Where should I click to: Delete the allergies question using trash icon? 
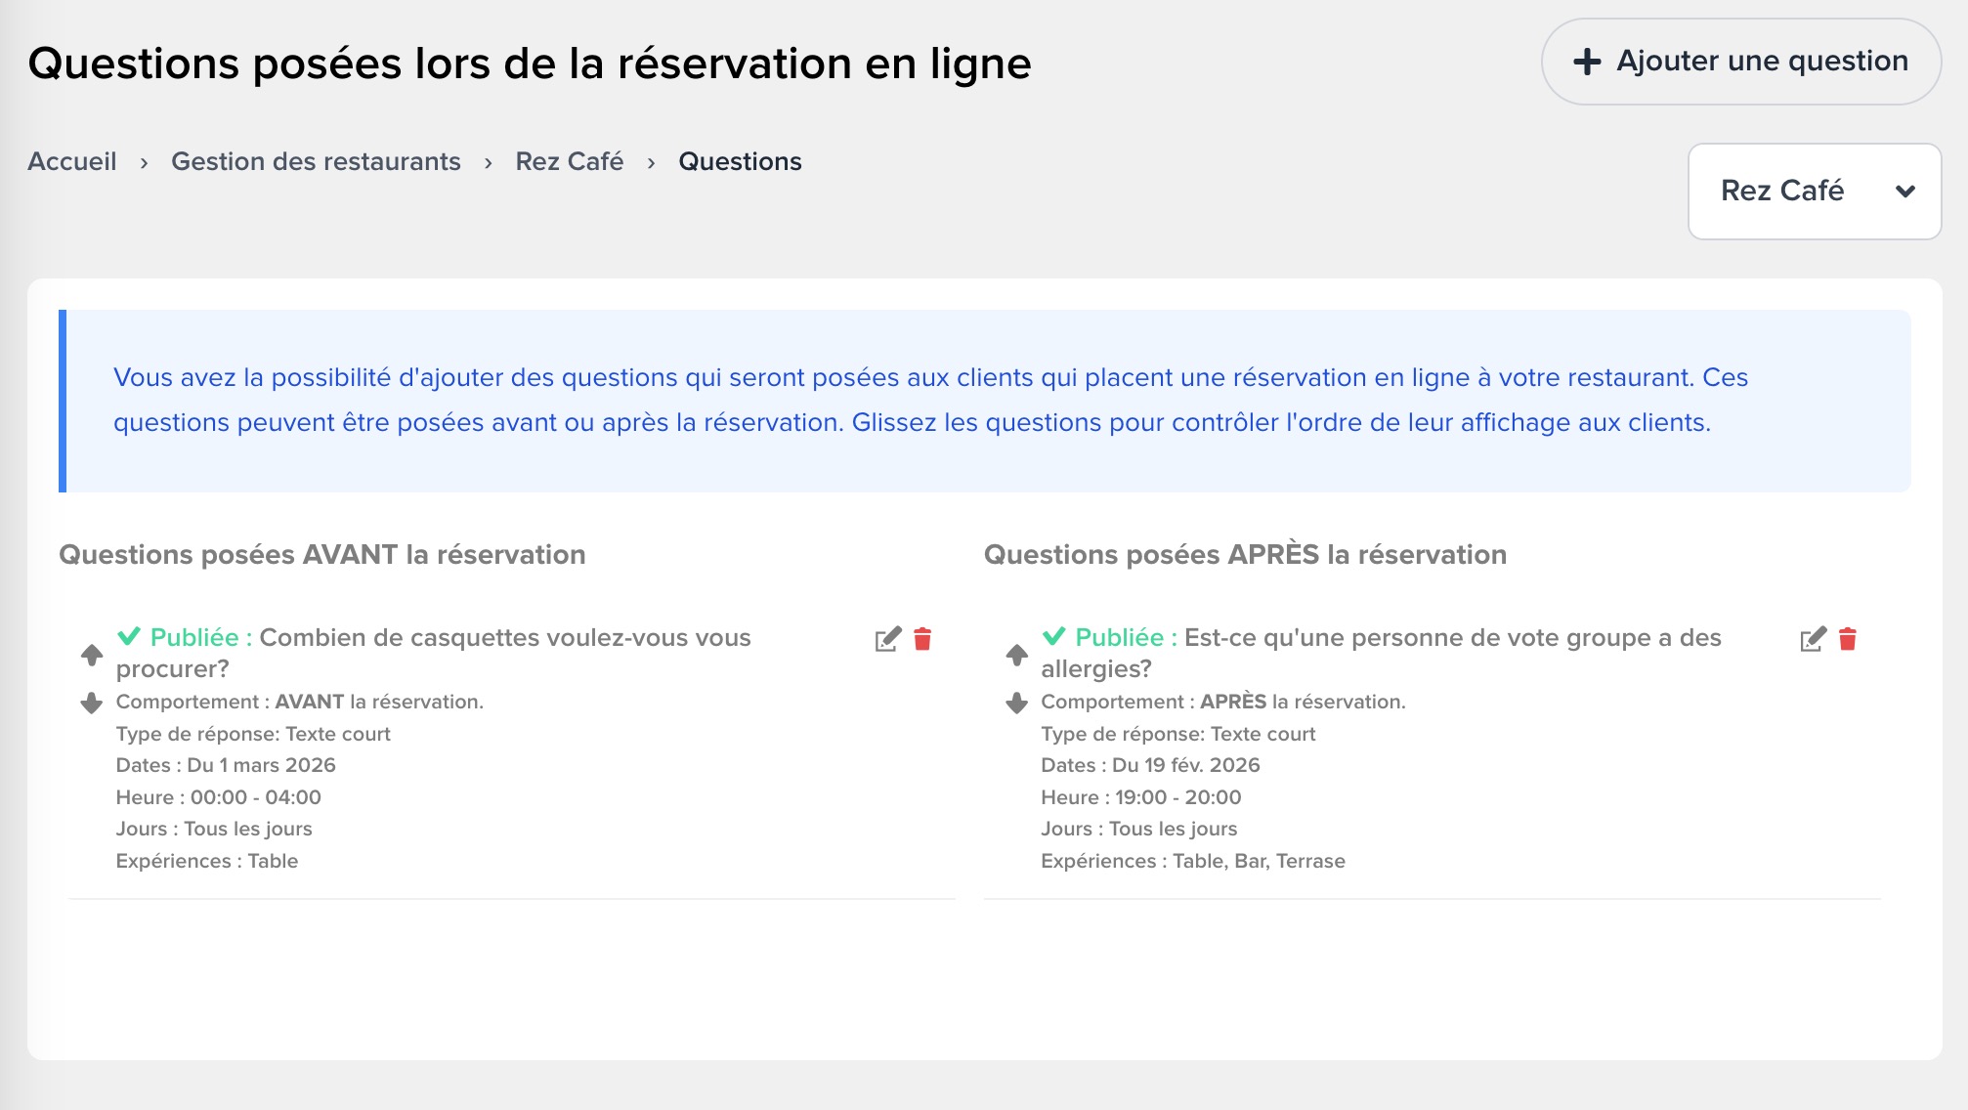tap(1848, 639)
